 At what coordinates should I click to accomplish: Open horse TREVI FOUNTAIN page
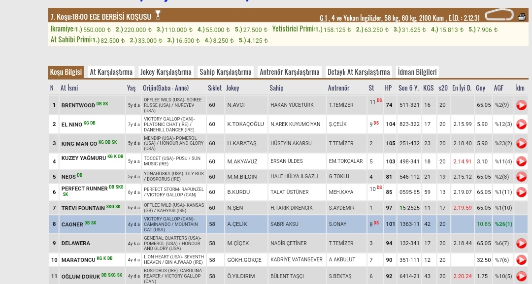83,208
